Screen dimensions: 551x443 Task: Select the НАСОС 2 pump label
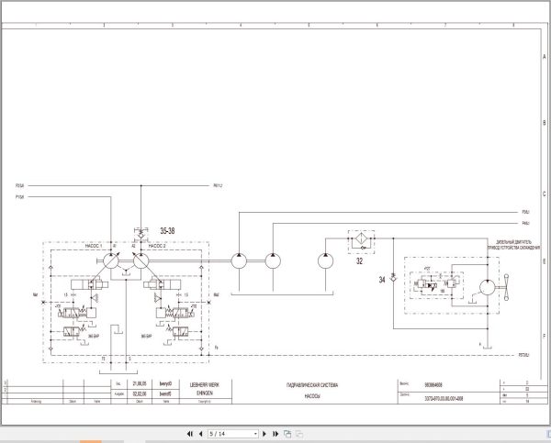coord(157,246)
